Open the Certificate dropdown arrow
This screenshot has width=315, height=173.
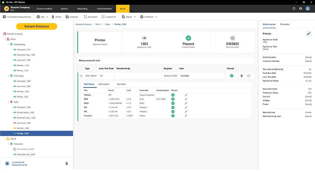tap(156, 17)
